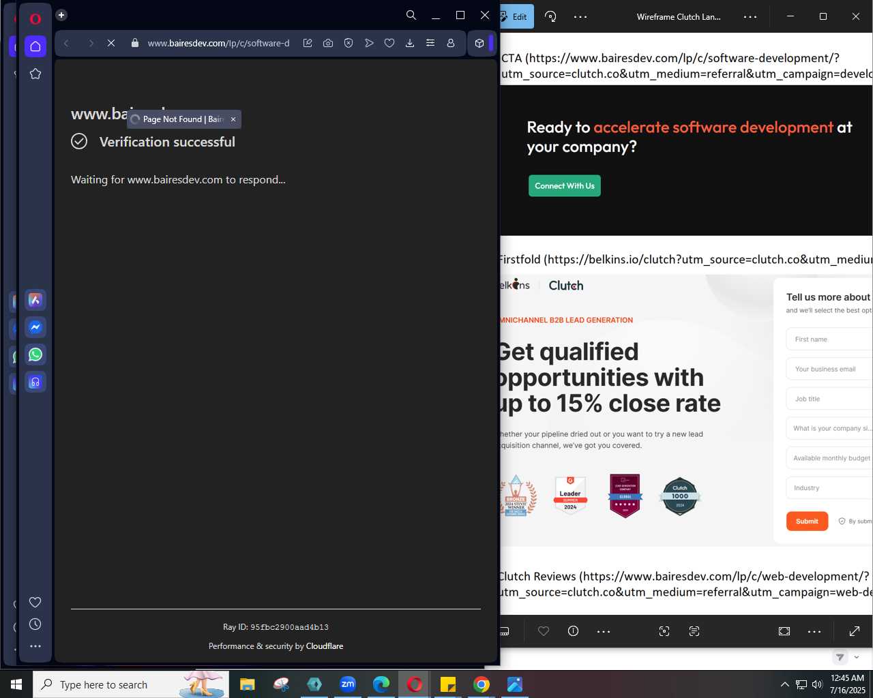Screen dimensions: 873x698
Task: Click the visual search icon in Photos
Action: (x=664, y=631)
